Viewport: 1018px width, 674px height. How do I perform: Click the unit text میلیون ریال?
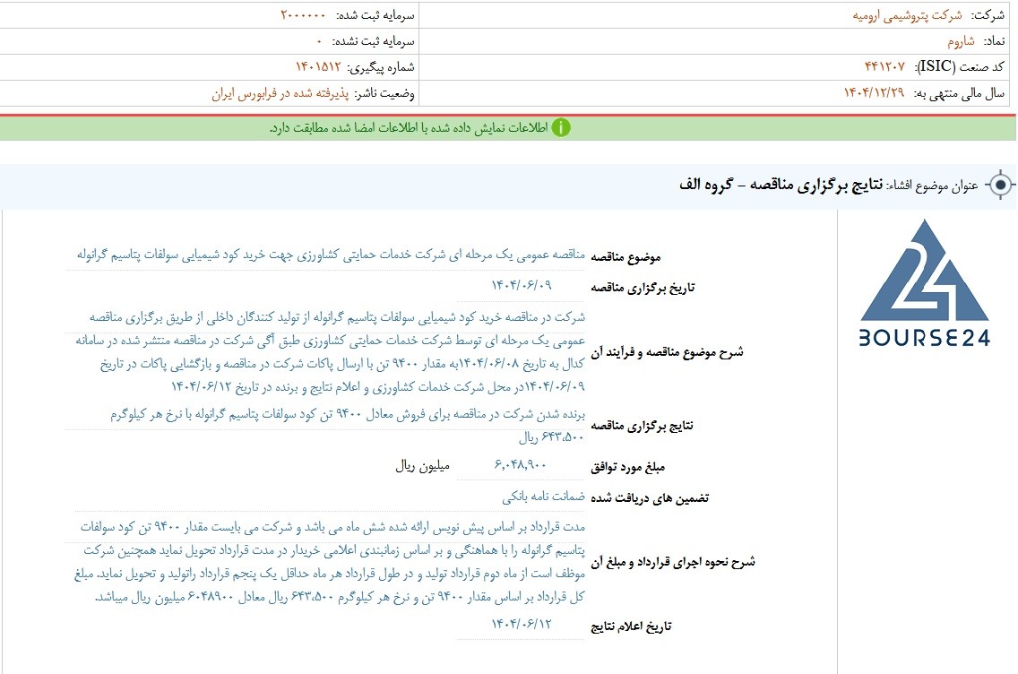coord(422,465)
